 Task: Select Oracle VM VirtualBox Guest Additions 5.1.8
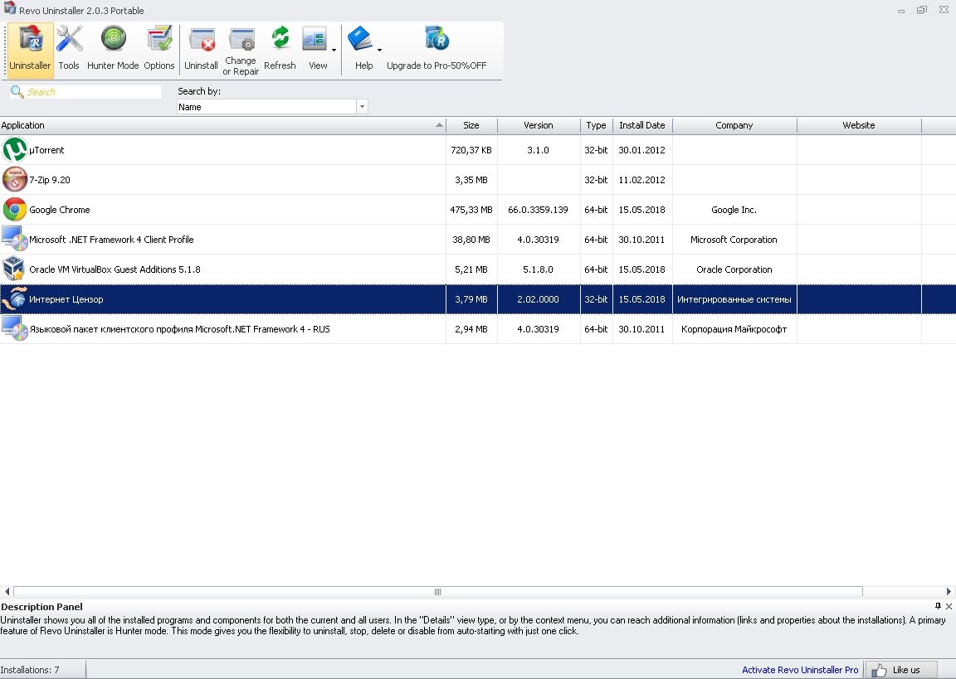(115, 269)
